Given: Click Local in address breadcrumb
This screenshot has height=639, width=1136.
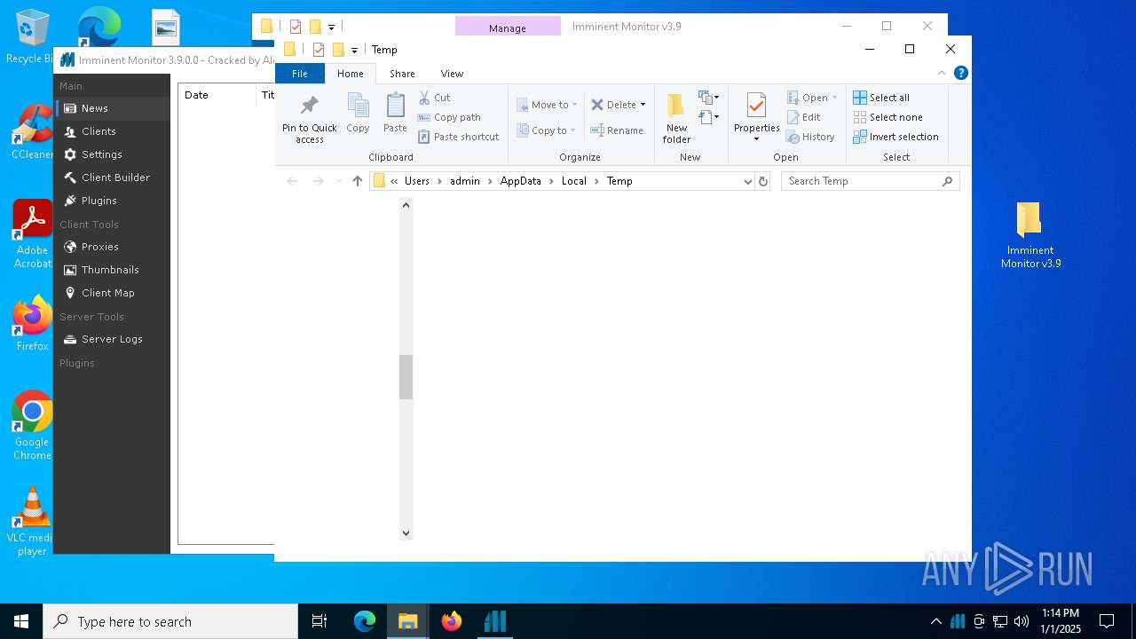Looking at the screenshot, I should (573, 181).
